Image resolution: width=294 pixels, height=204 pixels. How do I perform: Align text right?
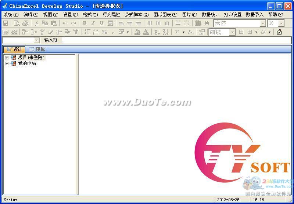tap(138, 23)
